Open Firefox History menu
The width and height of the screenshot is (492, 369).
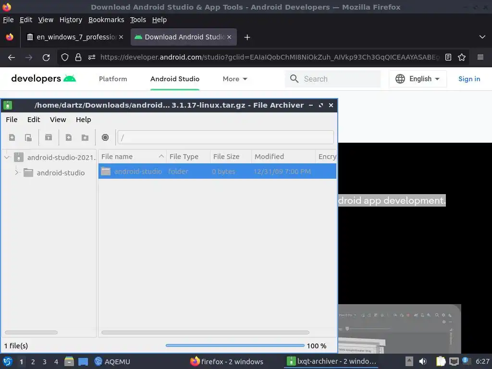(71, 20)
